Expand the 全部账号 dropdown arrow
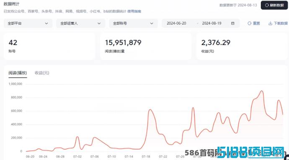Screen dimensions: 289x160 tap(152, 23)
